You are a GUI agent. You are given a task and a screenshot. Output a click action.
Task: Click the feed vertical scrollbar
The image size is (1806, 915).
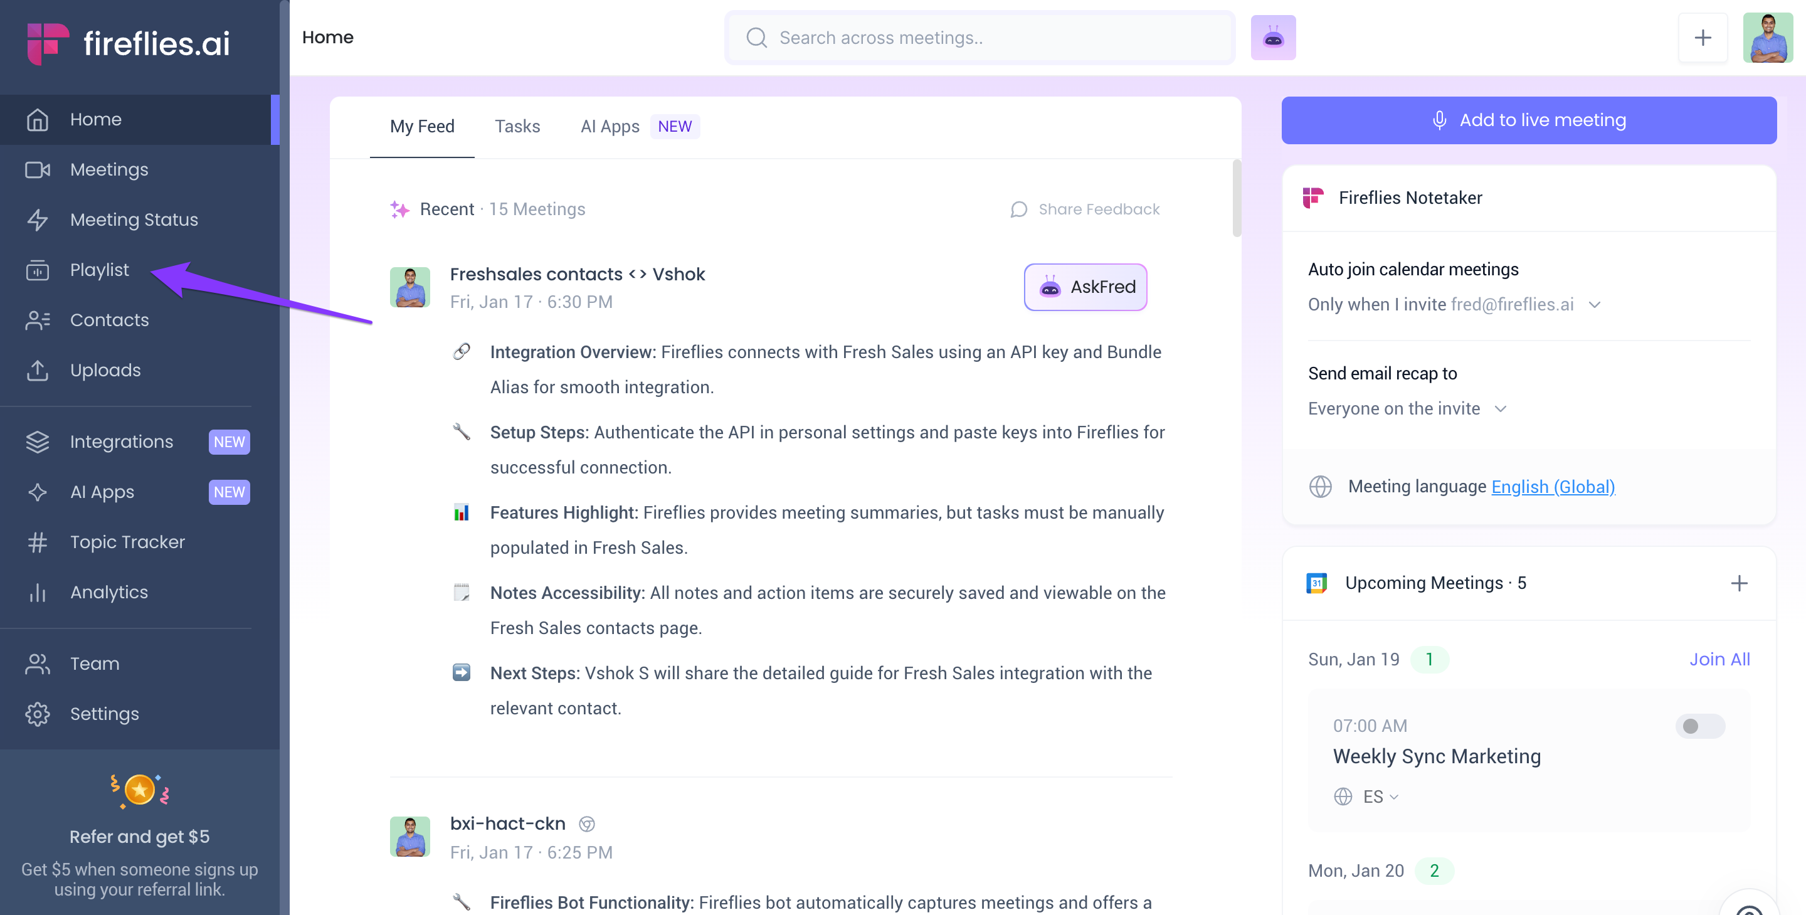[x=1237, y=198]
